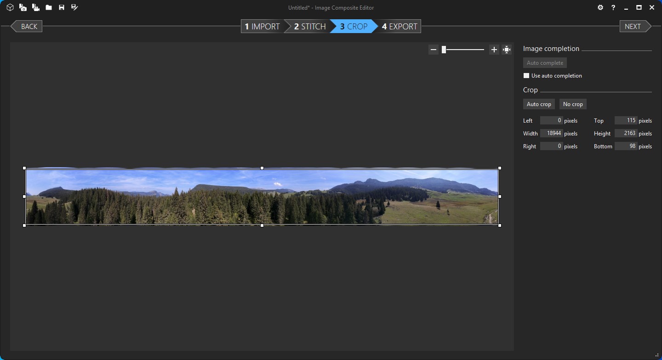Click the Right pixels input field
The height and width of the screenshot is (360, 662).
click(x=551, y=146)
